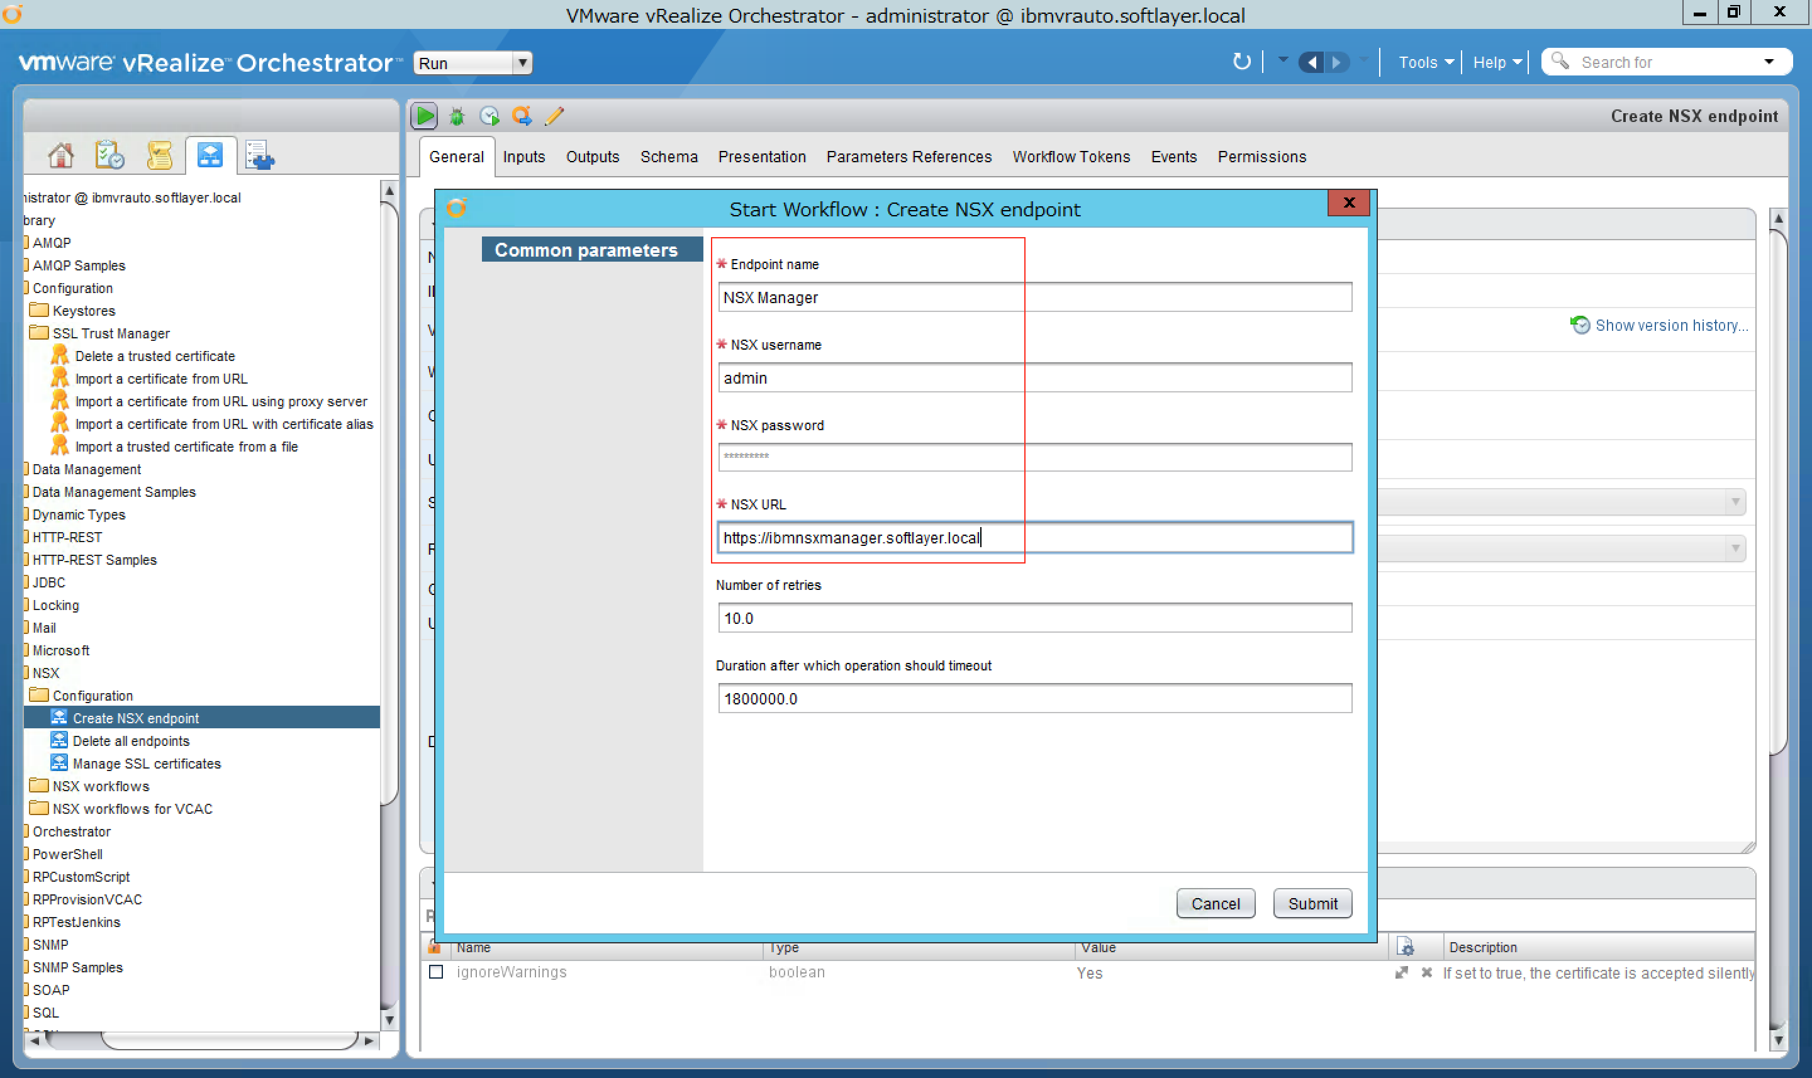Click the Keystores folder icon
The image size is (1812, 1078).
pos(38,310)
